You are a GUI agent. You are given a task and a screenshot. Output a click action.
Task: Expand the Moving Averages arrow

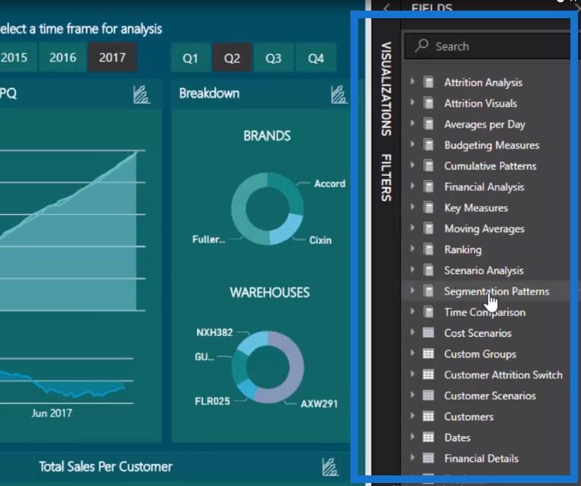pos(412,227)
